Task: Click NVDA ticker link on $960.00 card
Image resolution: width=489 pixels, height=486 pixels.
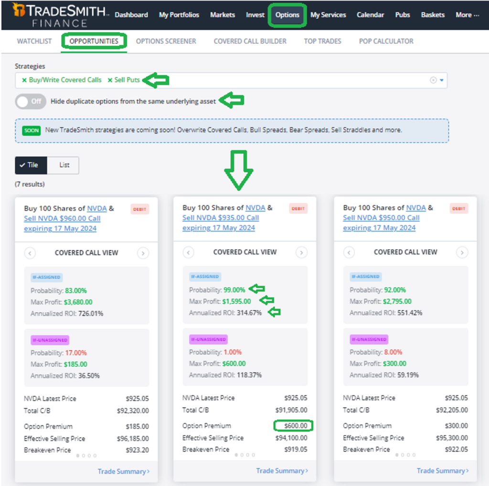Action: point(96,208)
